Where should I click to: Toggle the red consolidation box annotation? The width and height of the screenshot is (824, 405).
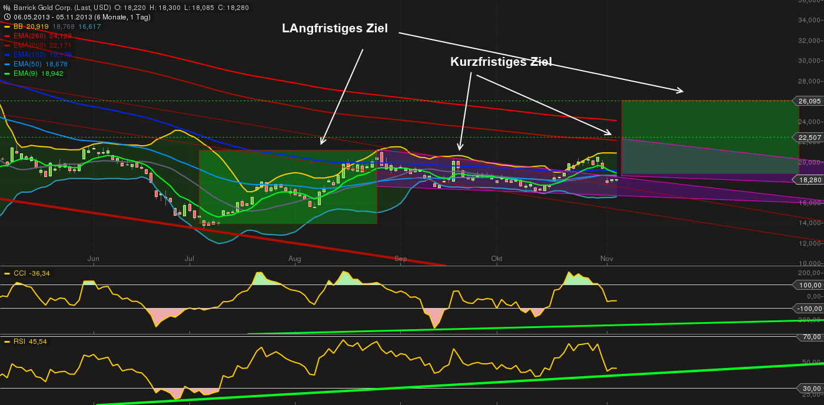[288, 188]
